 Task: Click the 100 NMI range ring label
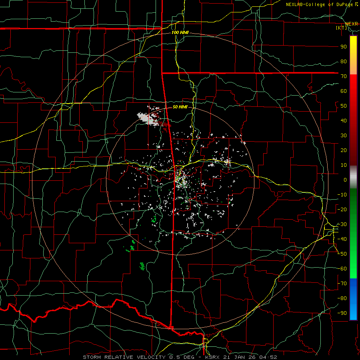[x=180, y=33]
